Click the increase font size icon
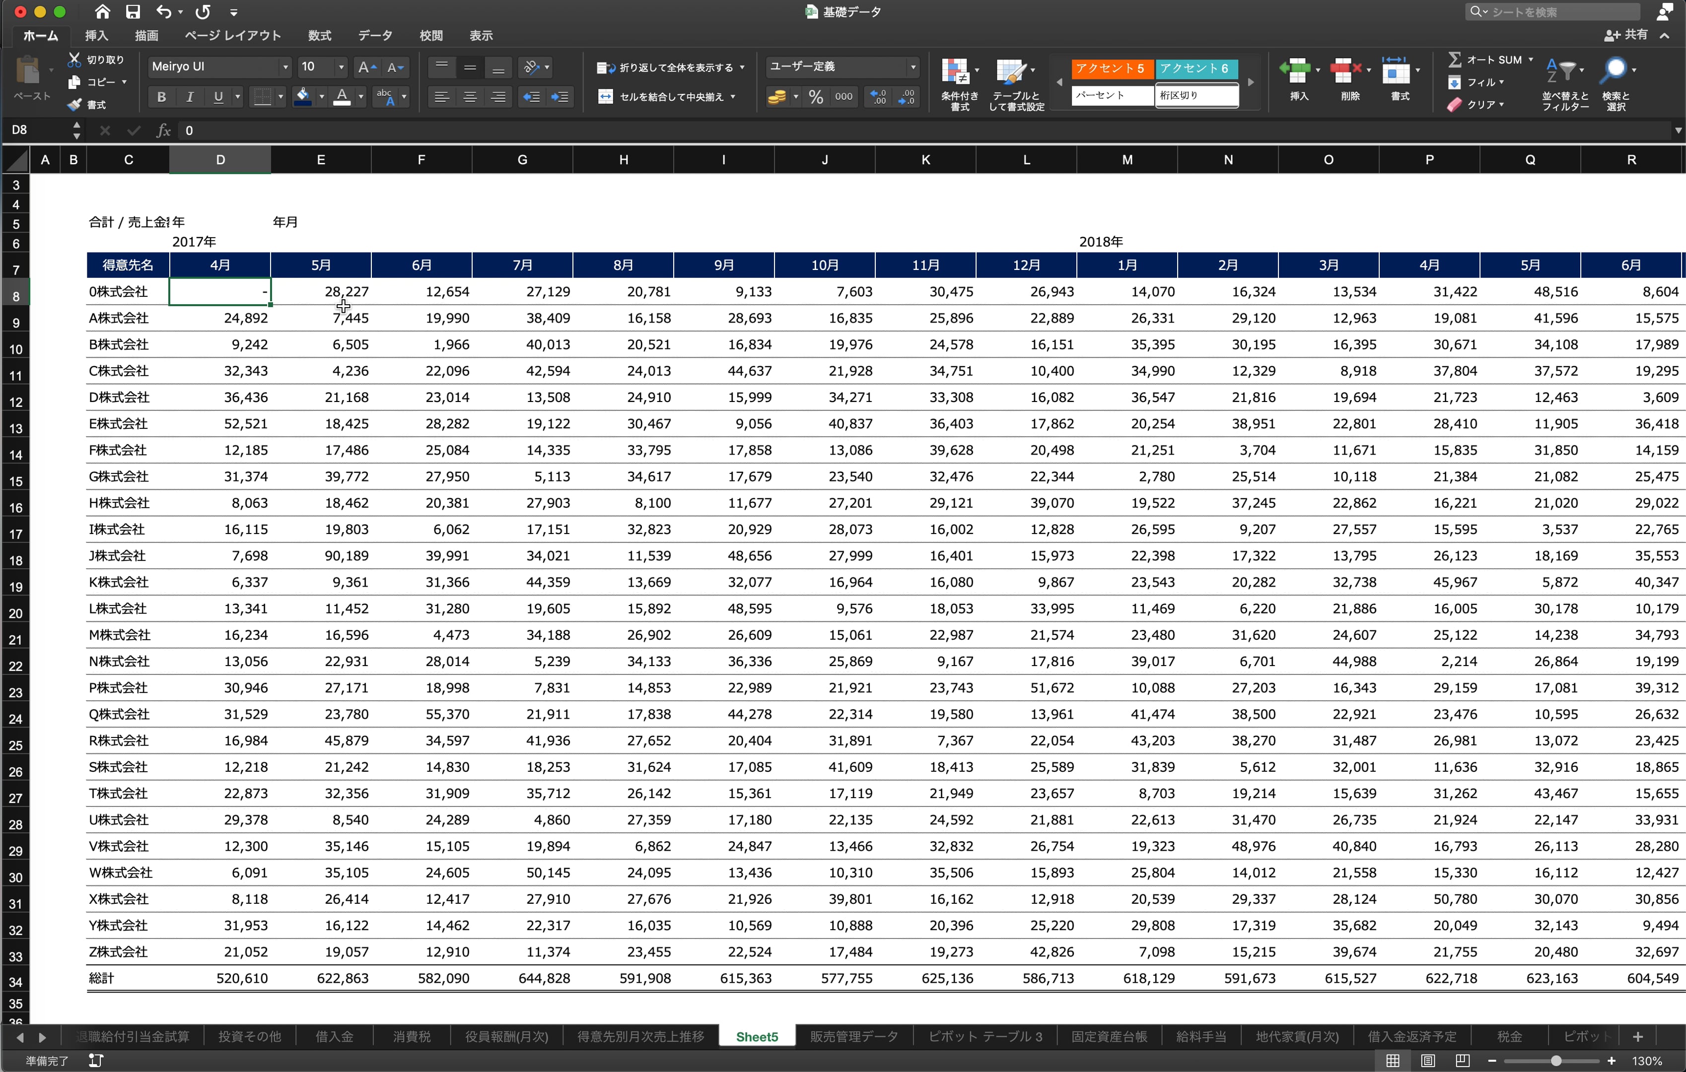Image resolution: width=1686 pixels, height=1072 pixels. coord(366,67)
